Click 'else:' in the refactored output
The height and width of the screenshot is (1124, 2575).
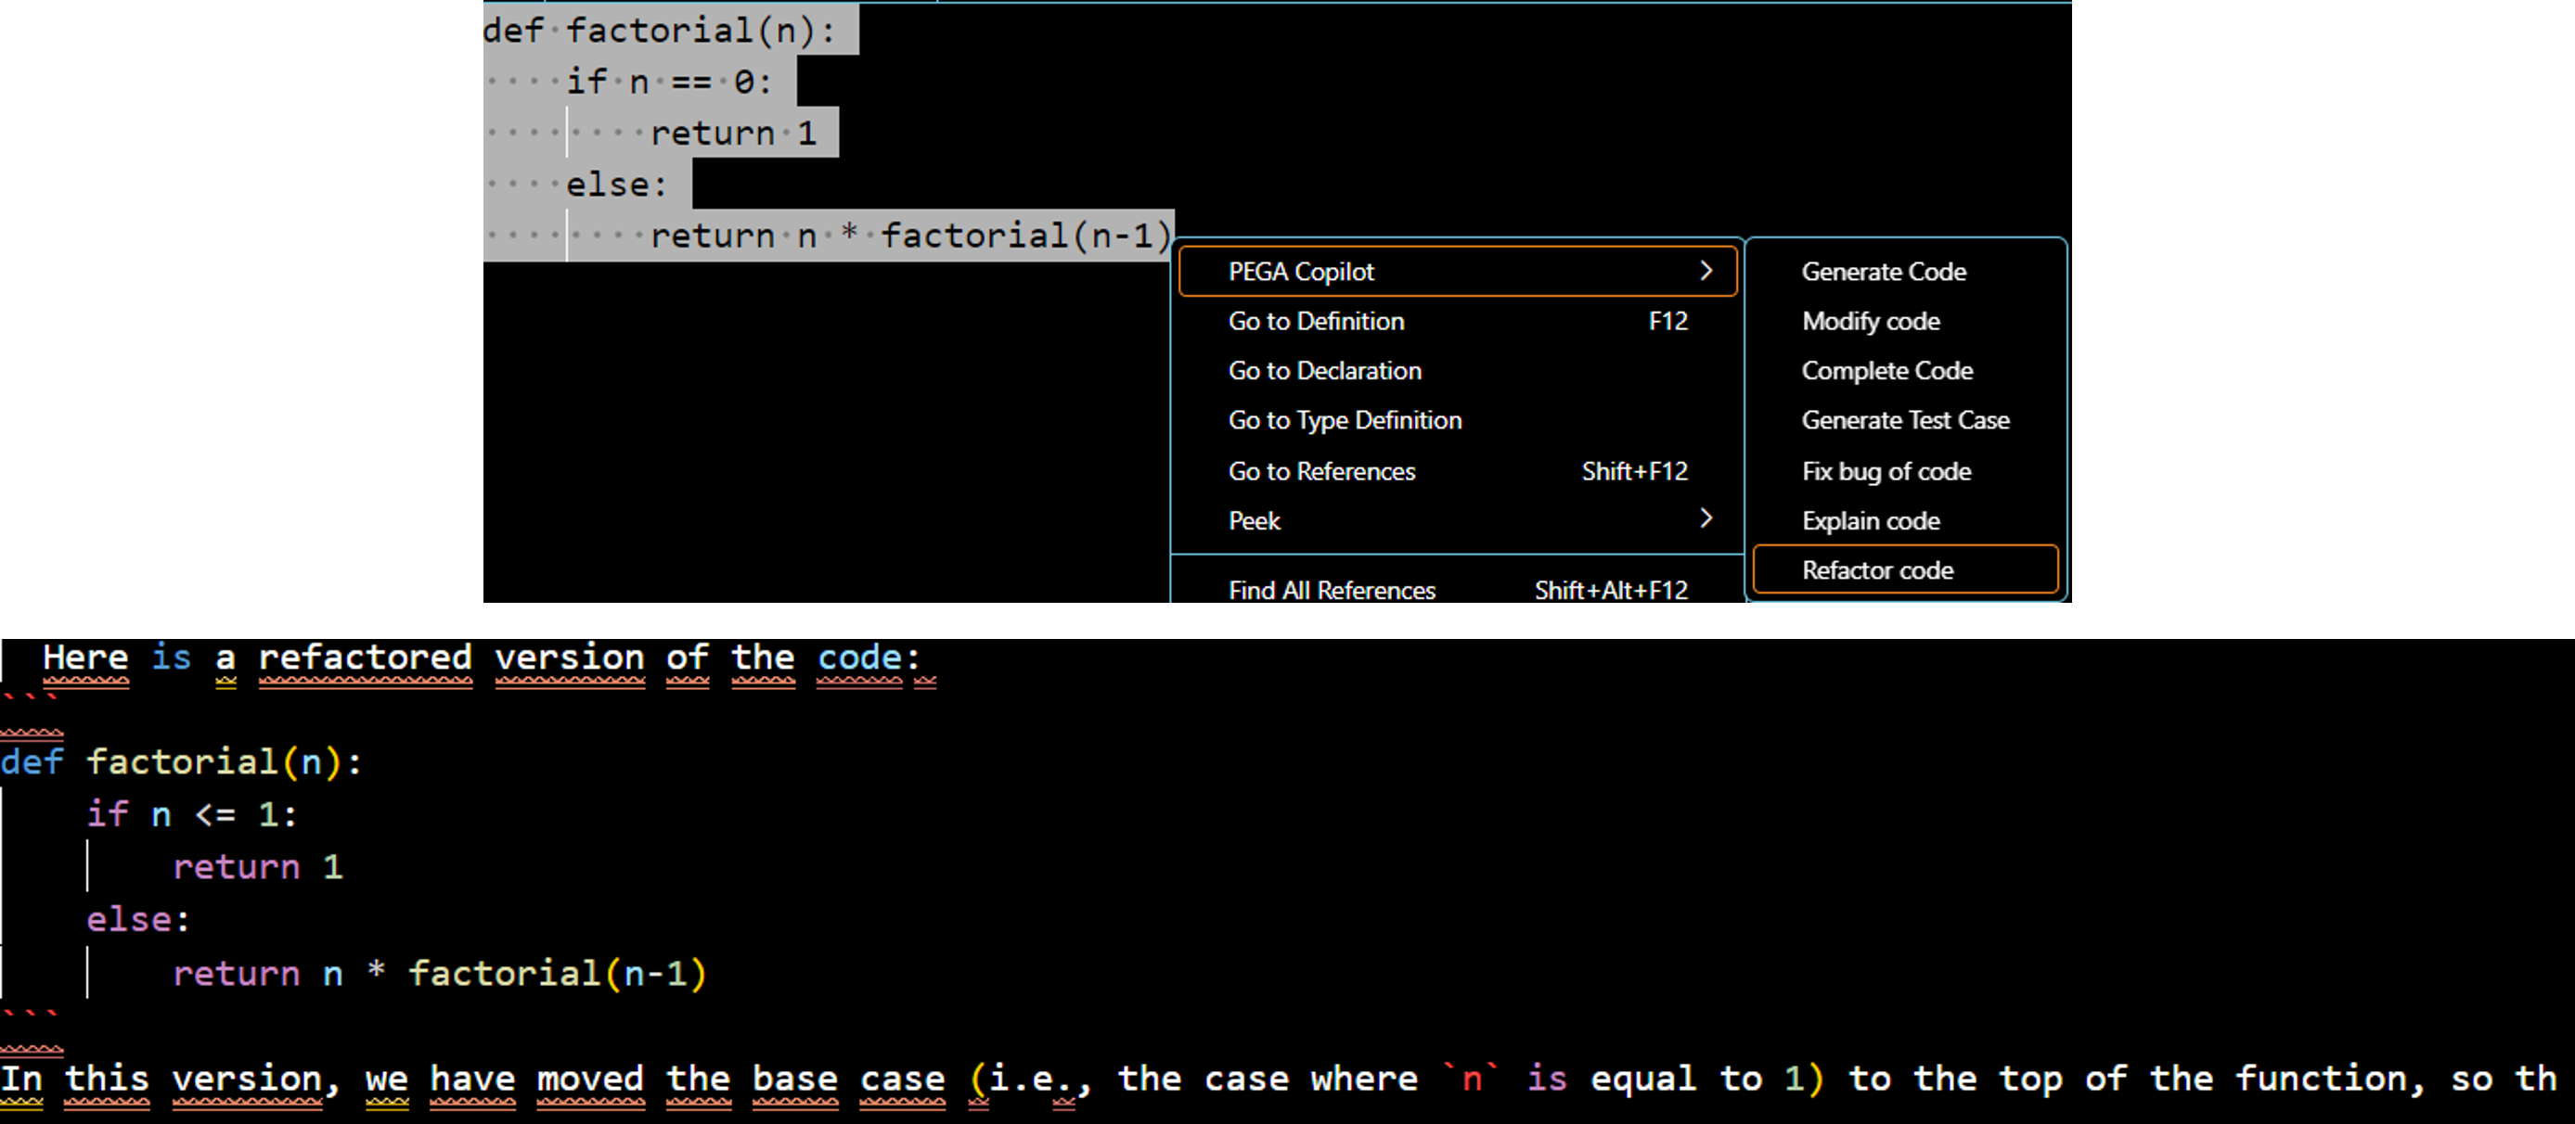(x=138, y=919)
